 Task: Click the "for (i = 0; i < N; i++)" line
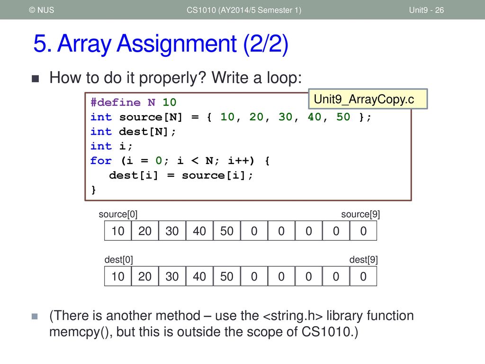(180, 161)
